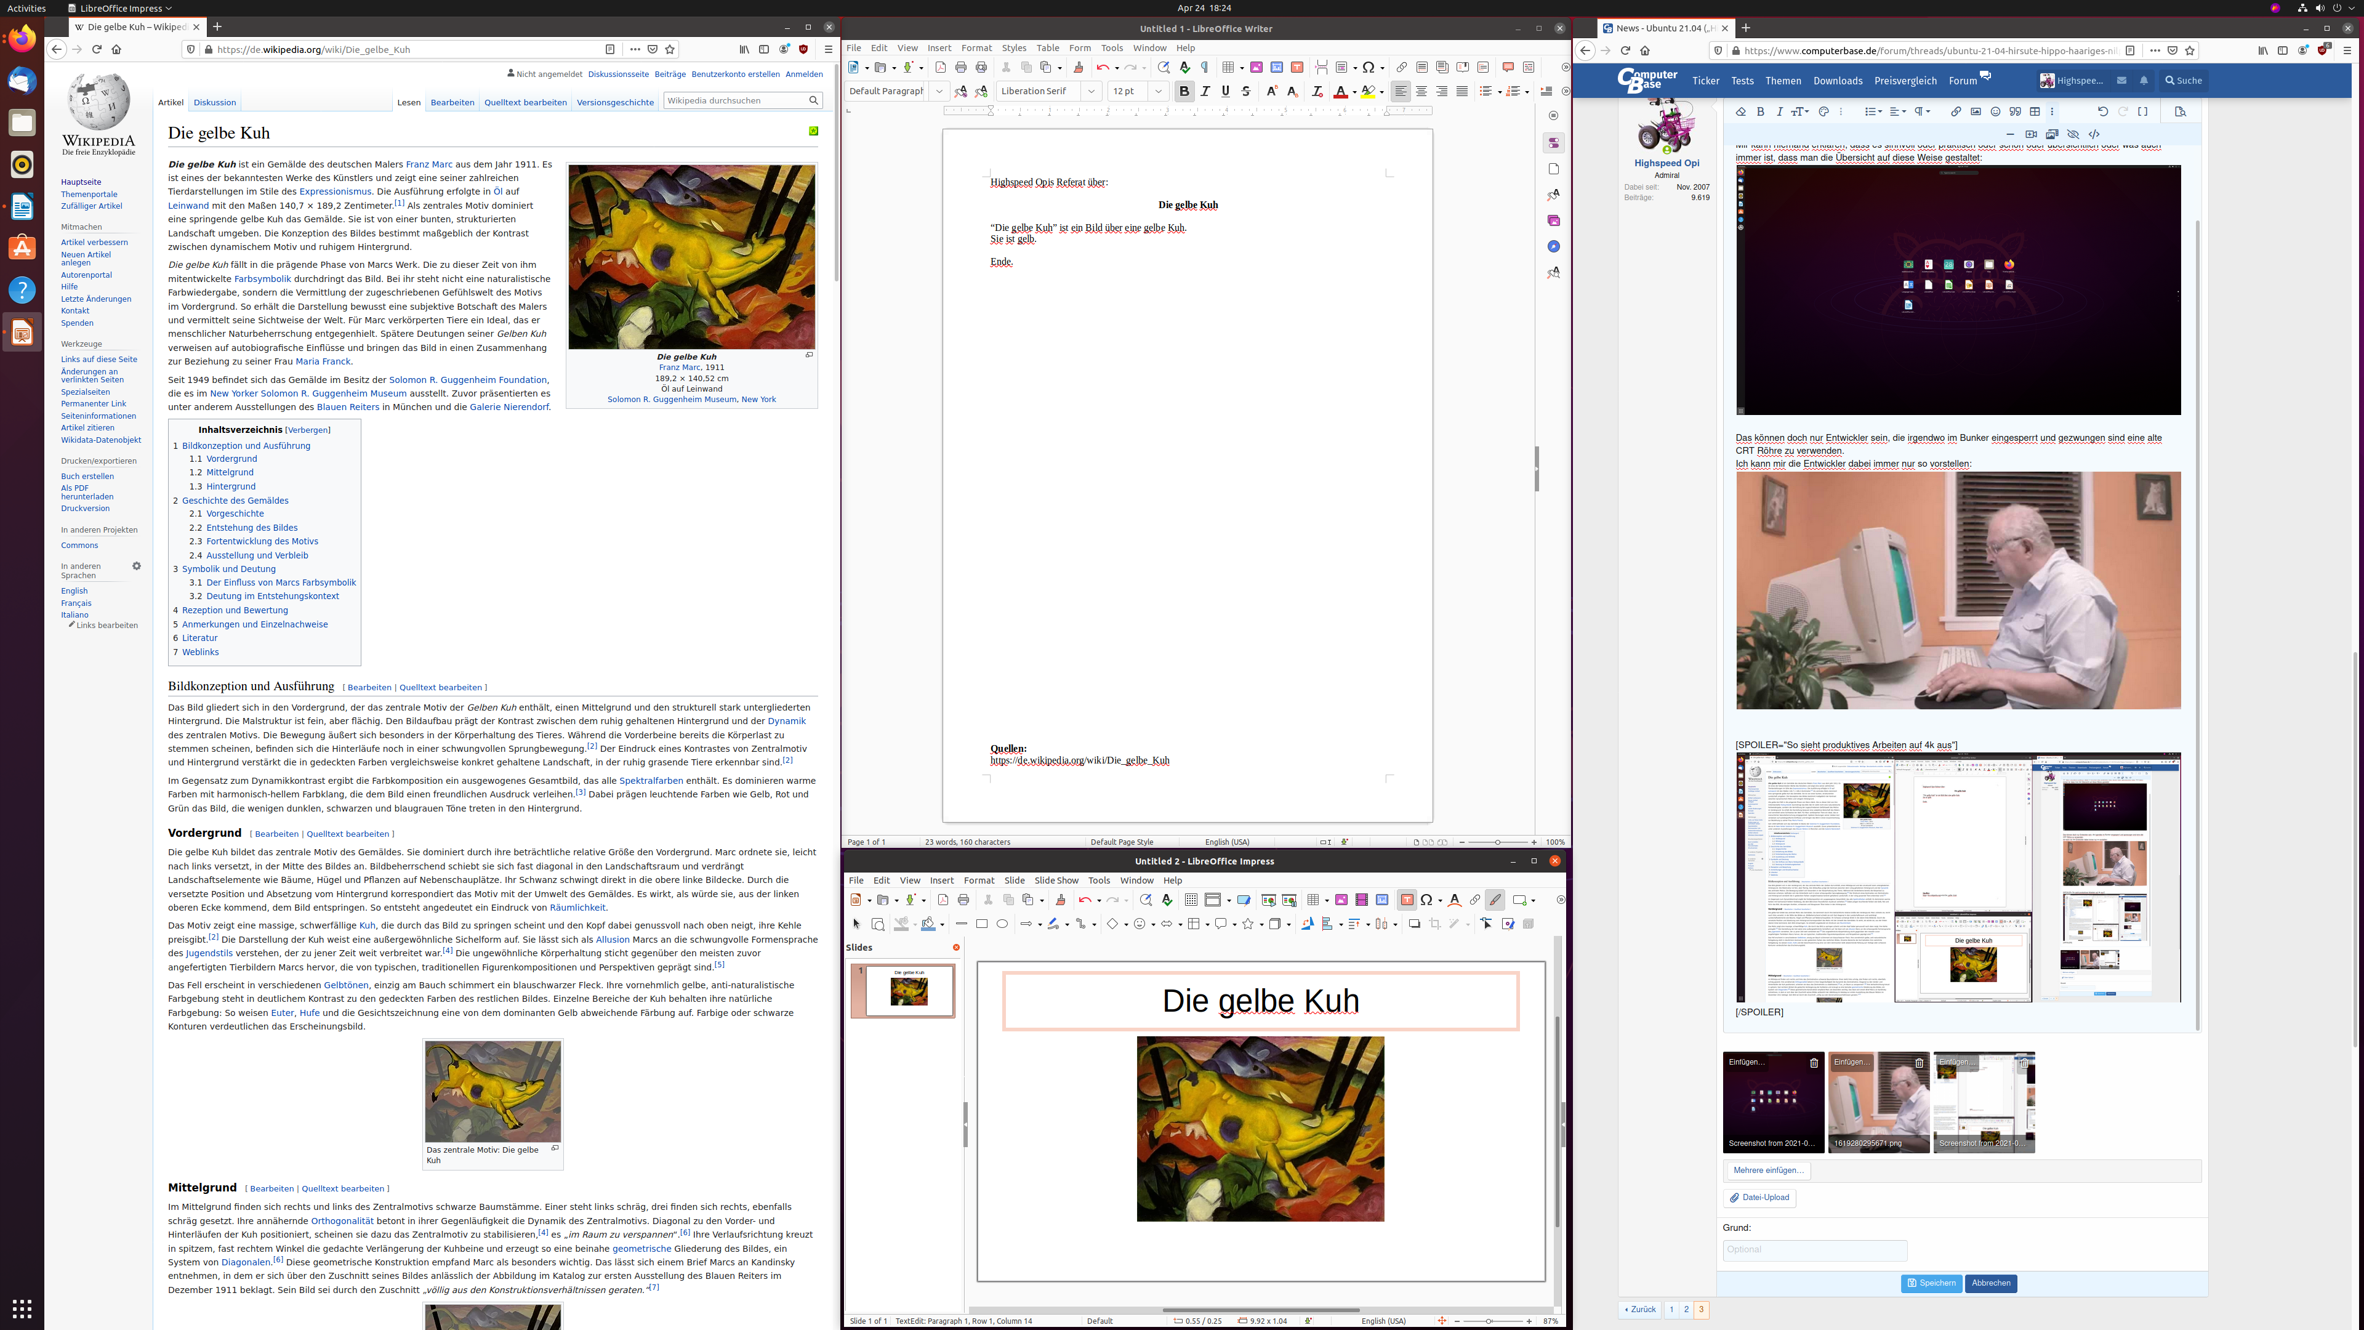Toggle underline formatting in Writer
The width and height of the screenshot is (2364, 1330).
[x=1225, y=91]
